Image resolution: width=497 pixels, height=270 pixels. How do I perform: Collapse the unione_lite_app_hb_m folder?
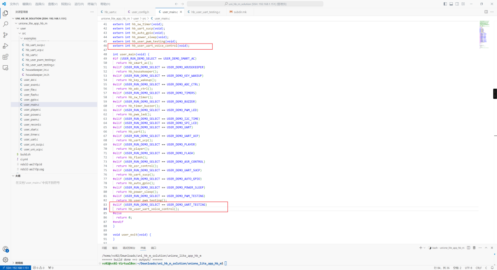[x=32, y=23]
